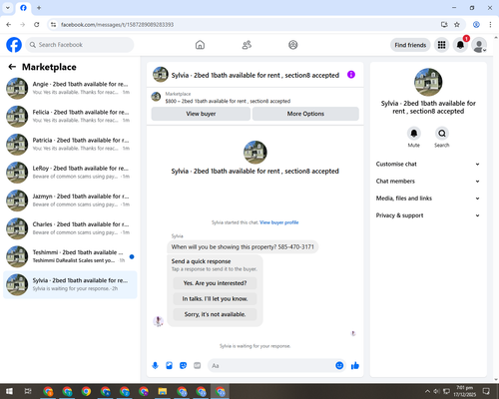Viewport: 499px width, 399px height.
Task: Bookmark this page with star icon
Action: tap(457, 25)
